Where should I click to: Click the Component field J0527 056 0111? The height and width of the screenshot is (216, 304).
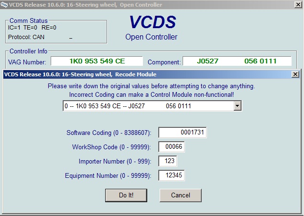(237, 61)
